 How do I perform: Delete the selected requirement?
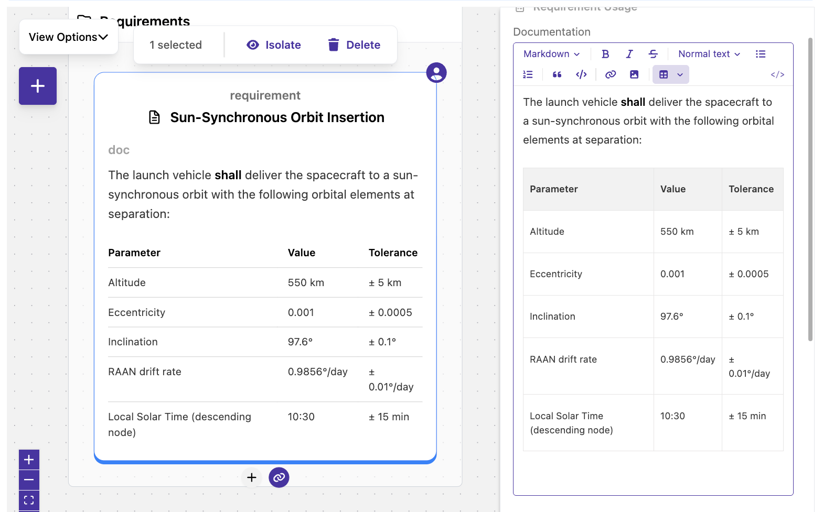(354, 45)
